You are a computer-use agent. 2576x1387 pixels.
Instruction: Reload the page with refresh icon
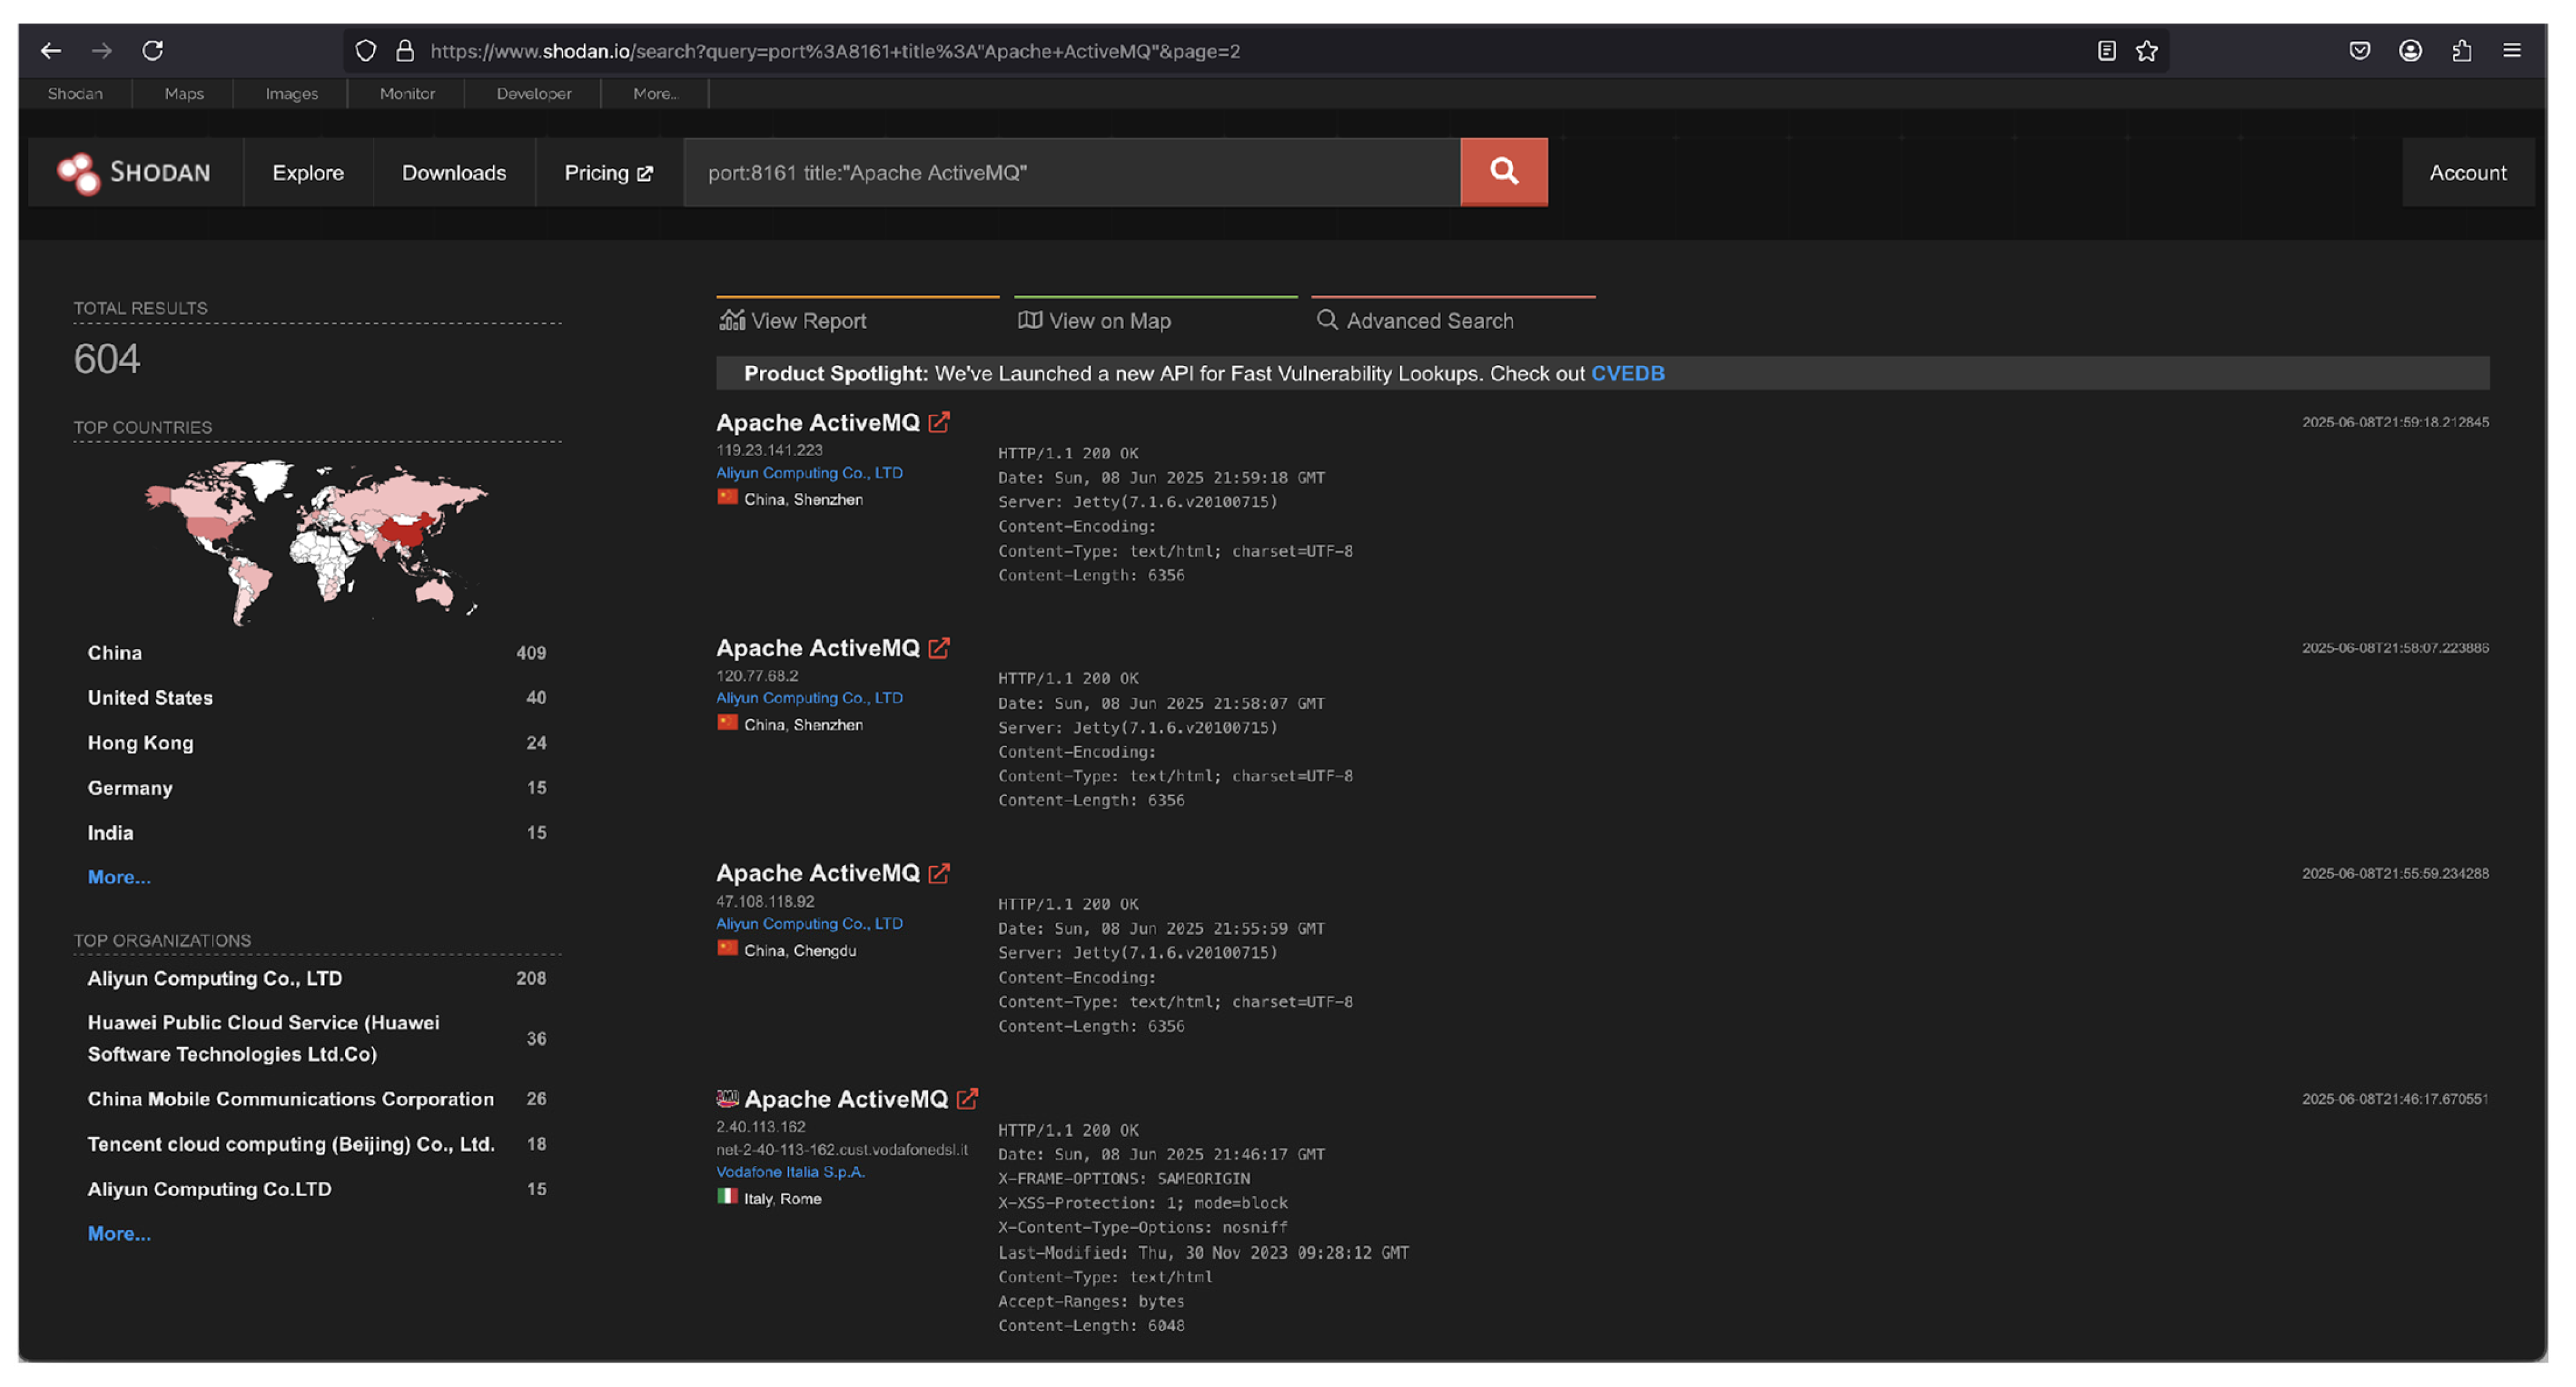[x=152, y=51]
